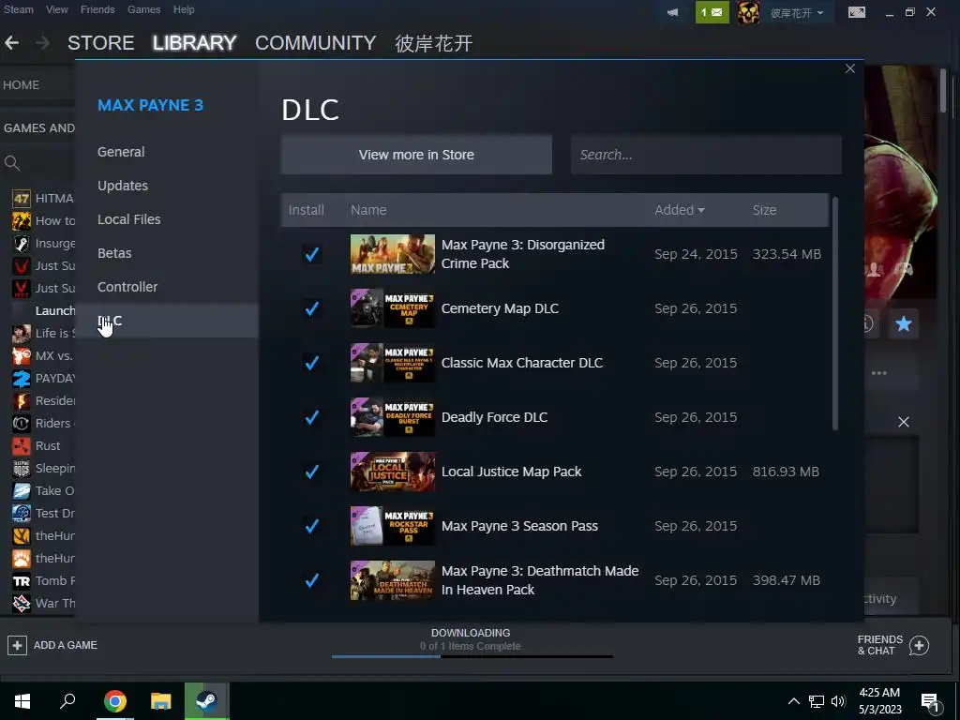Viewport: 960px width, 720px height.
Task: Open Windows taskbar search
Action: coord(67,701)
